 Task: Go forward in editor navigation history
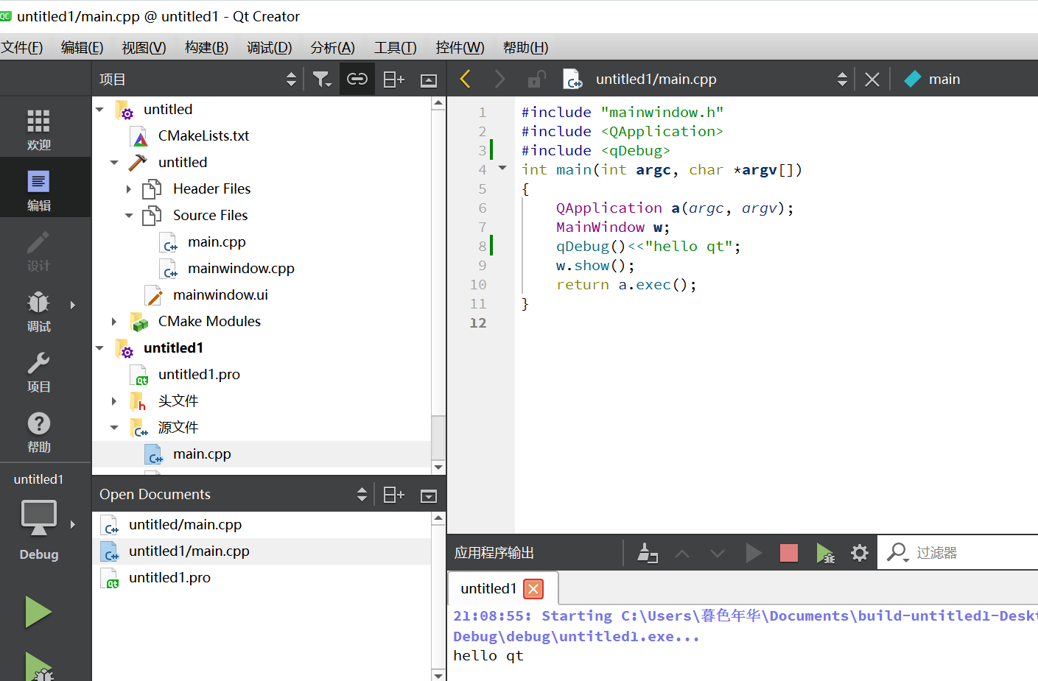click(x=500, y=79)
